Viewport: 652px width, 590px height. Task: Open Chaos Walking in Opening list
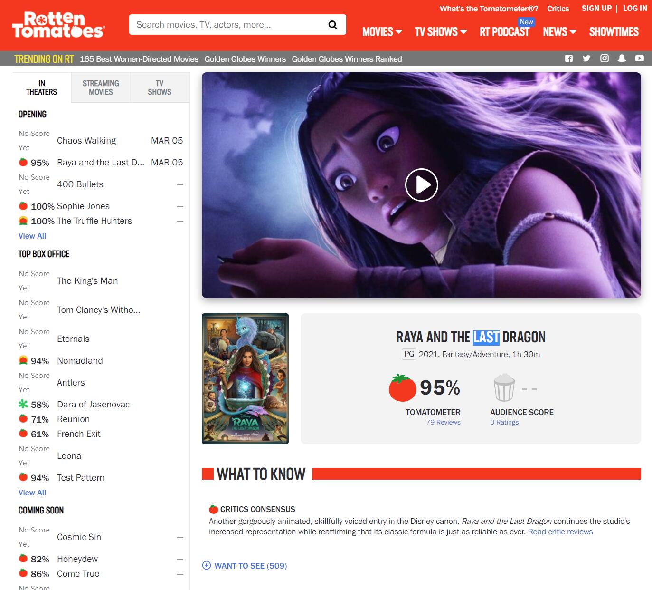tap(86, 140)
